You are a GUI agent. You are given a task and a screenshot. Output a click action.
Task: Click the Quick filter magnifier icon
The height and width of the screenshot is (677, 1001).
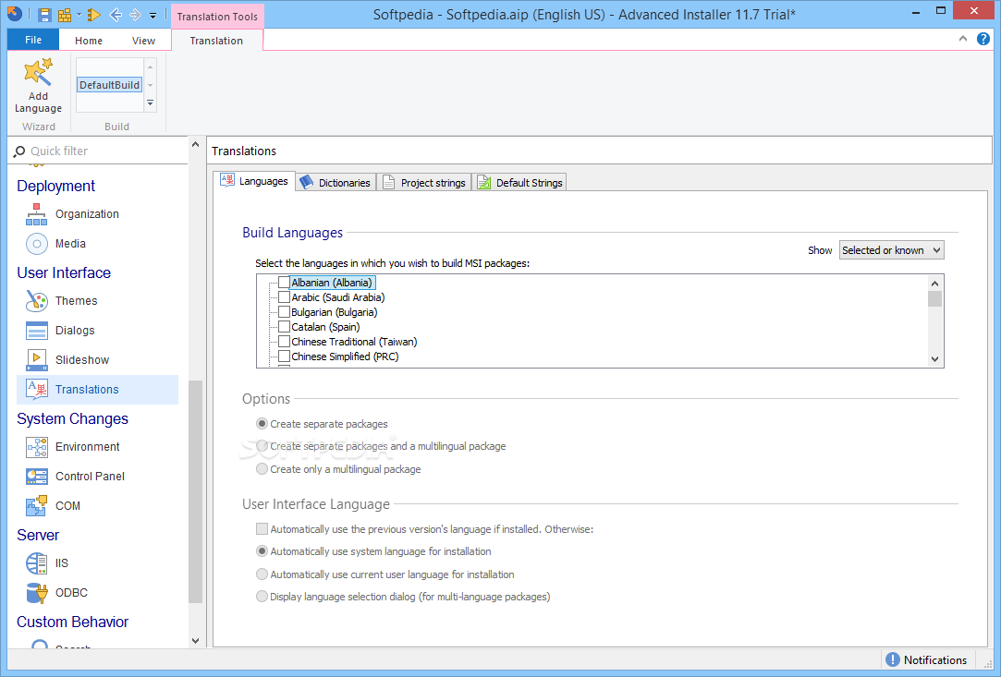pos(19,151)
